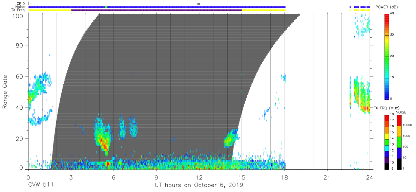Click the "21" UT hour tick label
The width and height of the screenshot is (416, 192).
(x=327, y=178)
